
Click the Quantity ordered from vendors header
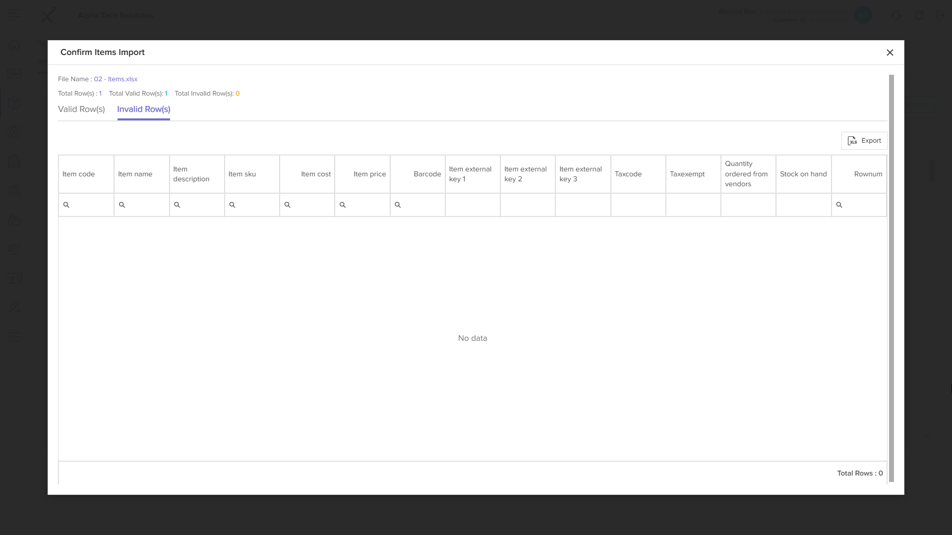[x=746, y=174]
